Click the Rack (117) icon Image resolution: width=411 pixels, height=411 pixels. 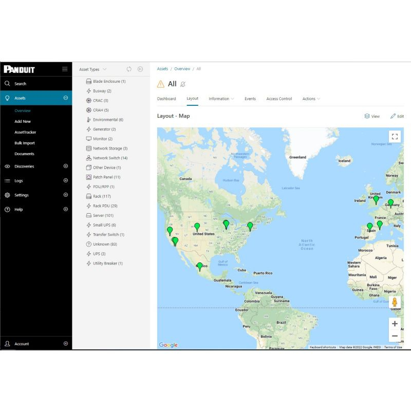point(89,196)
